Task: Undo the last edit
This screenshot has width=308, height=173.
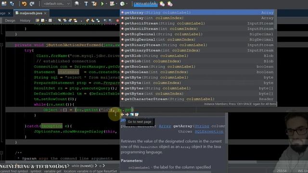Action: click(x=24, y=3)
